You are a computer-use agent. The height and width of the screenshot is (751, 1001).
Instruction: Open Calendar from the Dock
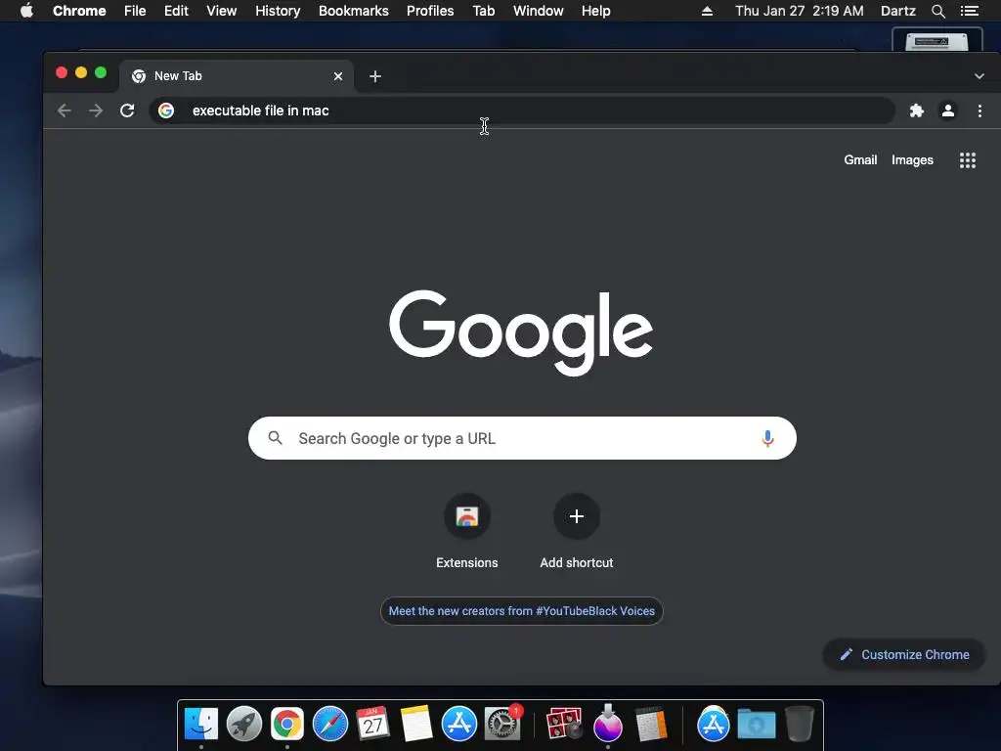tap(372, 725)
